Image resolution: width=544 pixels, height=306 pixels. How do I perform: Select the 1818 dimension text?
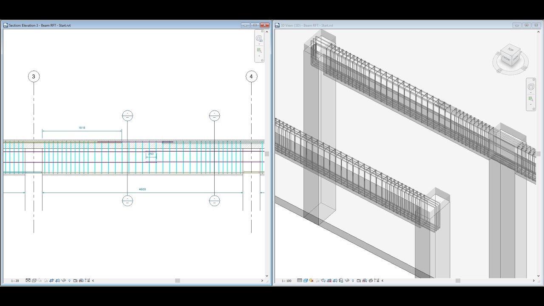tap(82, 127)
